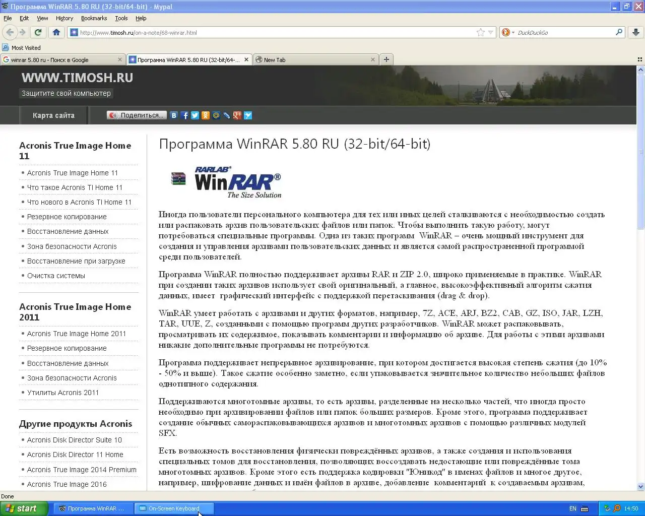645x516 pixels.
Task: Share on Twitter bird icon
Action: (195, 115)
